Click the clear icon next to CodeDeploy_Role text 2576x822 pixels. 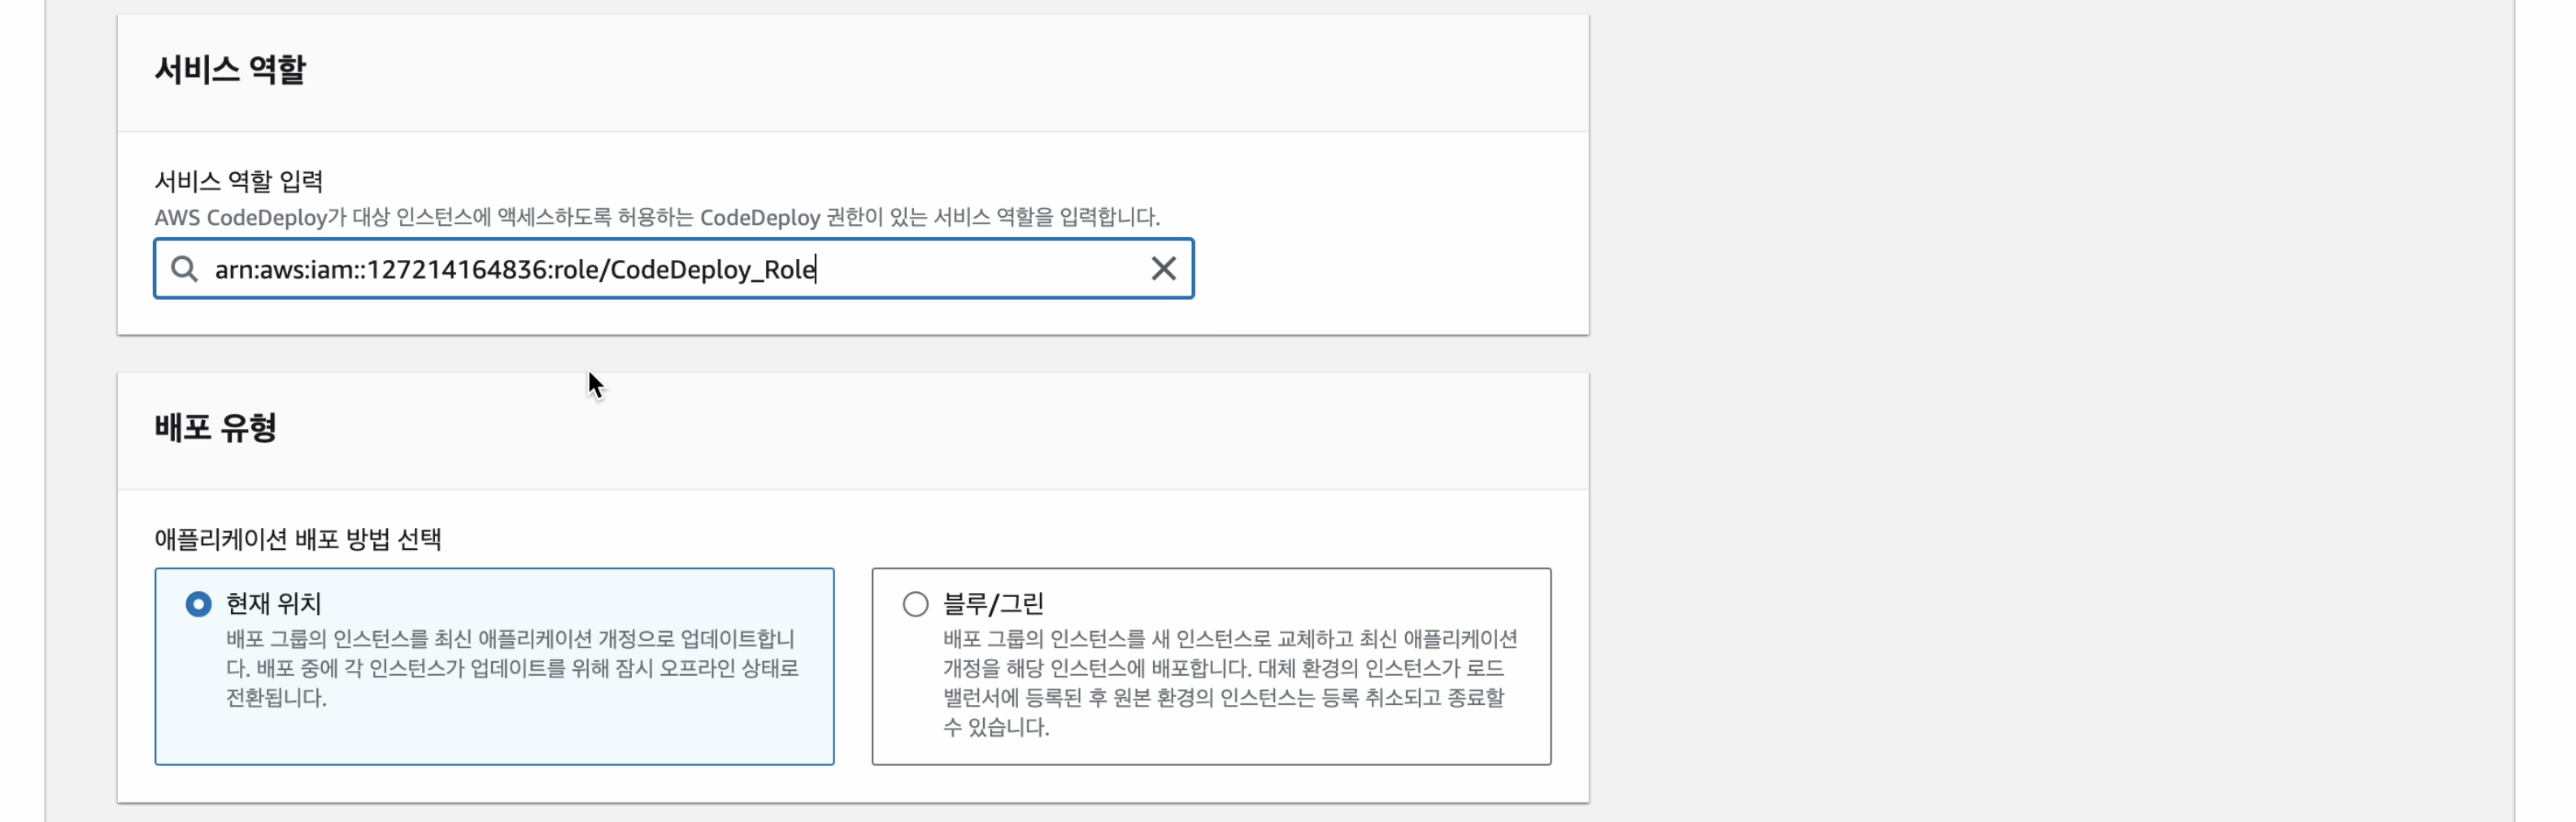(x=1164, y=269)
